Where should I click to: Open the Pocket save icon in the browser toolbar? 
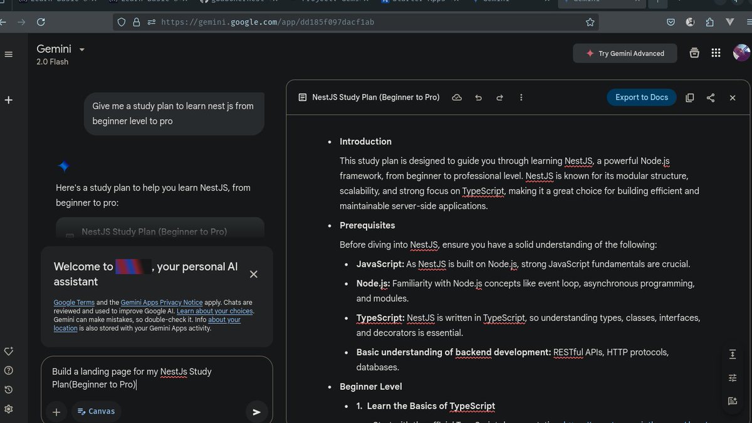(x=671, y=22)
